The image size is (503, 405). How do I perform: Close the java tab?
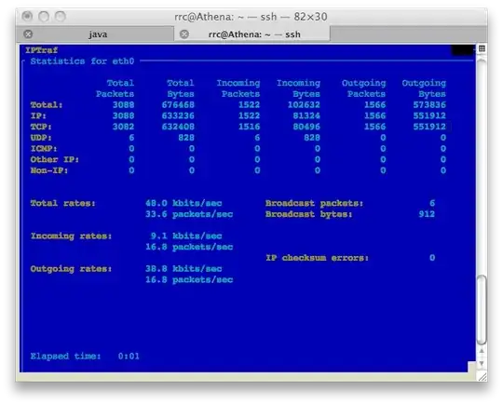[28, 34]
